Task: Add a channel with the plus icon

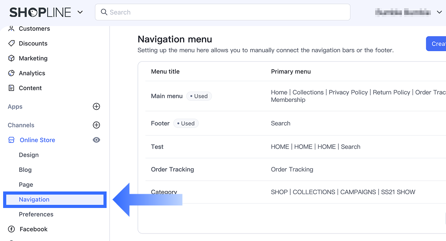Action: [x=96, y=125]
